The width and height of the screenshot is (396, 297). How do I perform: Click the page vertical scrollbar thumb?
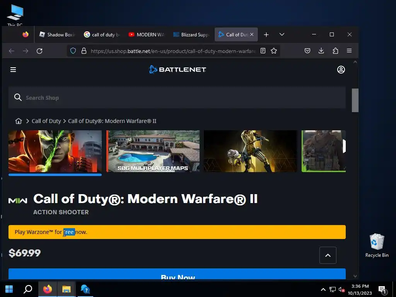[x=355, y=100]
